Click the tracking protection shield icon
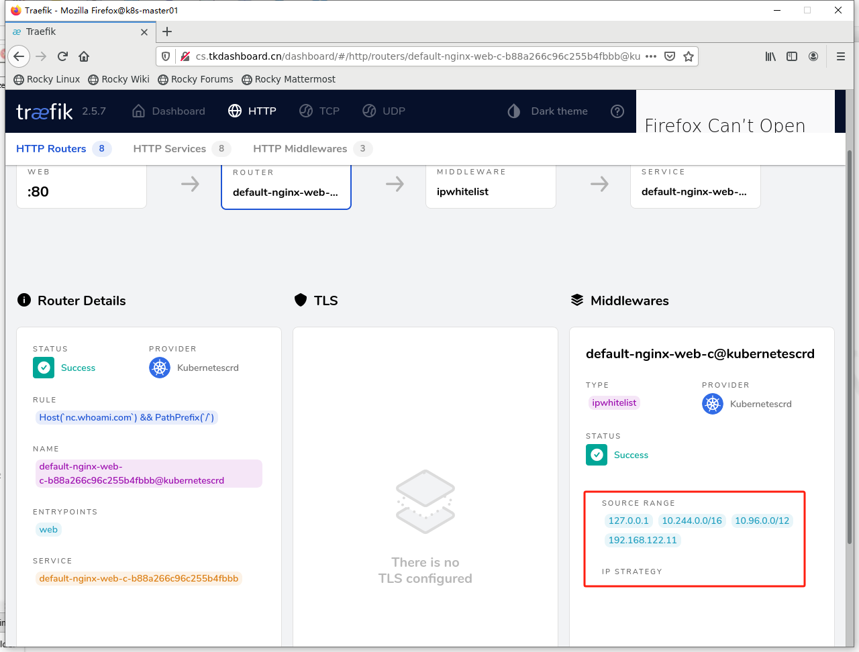The height and width of the screenshot is (652, 859). (166, 56)
